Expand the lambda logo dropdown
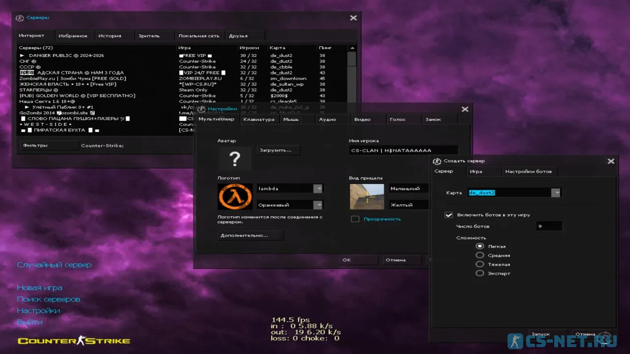This screenshot has width=630, height=354. coord(318,189)
